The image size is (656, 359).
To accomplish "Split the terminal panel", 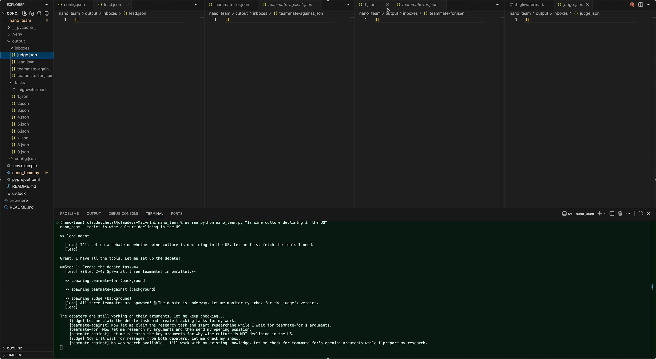I will click(x=612, y=213).
